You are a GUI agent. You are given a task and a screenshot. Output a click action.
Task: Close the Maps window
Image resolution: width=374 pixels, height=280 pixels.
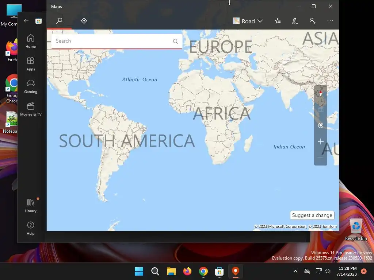pyautogui.click(x=330, y=6)
